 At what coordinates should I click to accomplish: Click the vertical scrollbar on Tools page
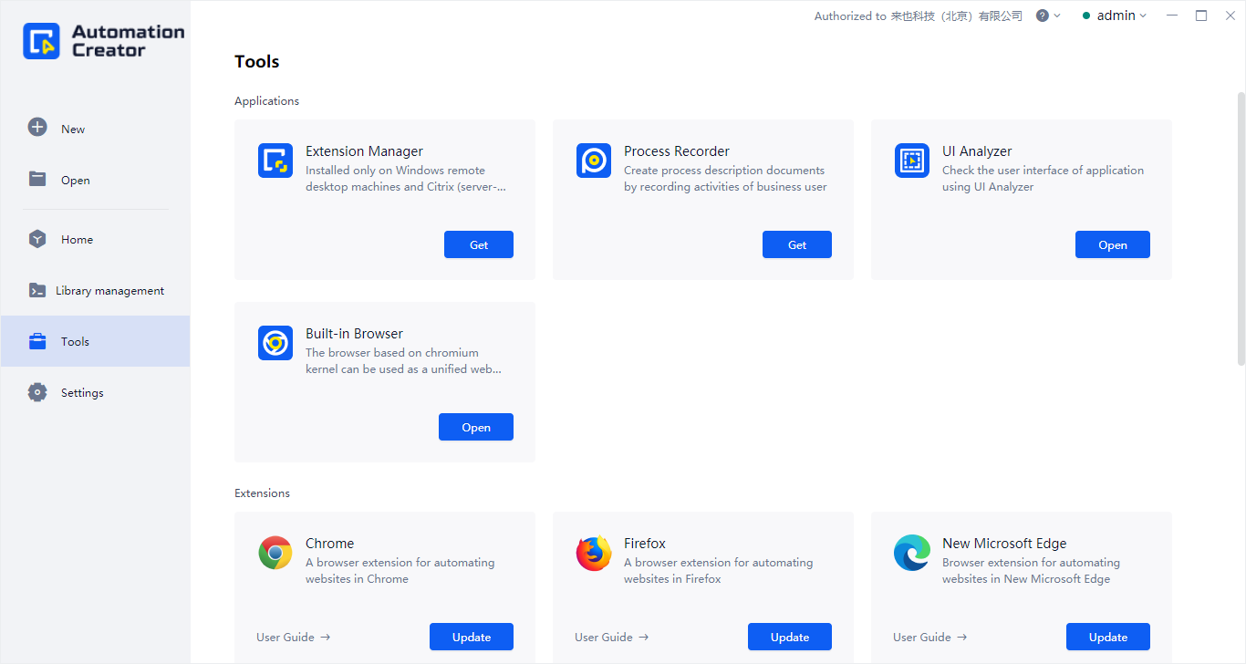1241,228
